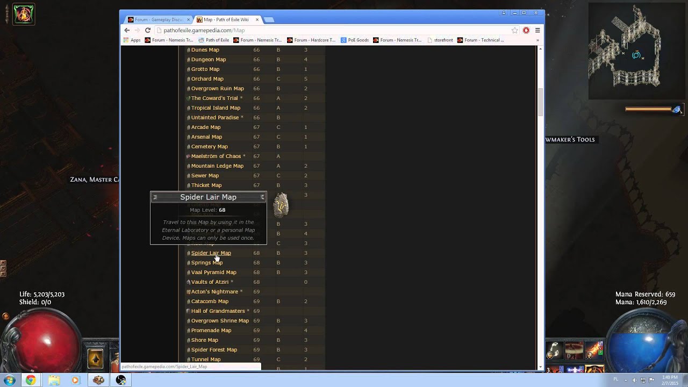
Task: Open the Spider Forest Map link
Action: point(214,350)
